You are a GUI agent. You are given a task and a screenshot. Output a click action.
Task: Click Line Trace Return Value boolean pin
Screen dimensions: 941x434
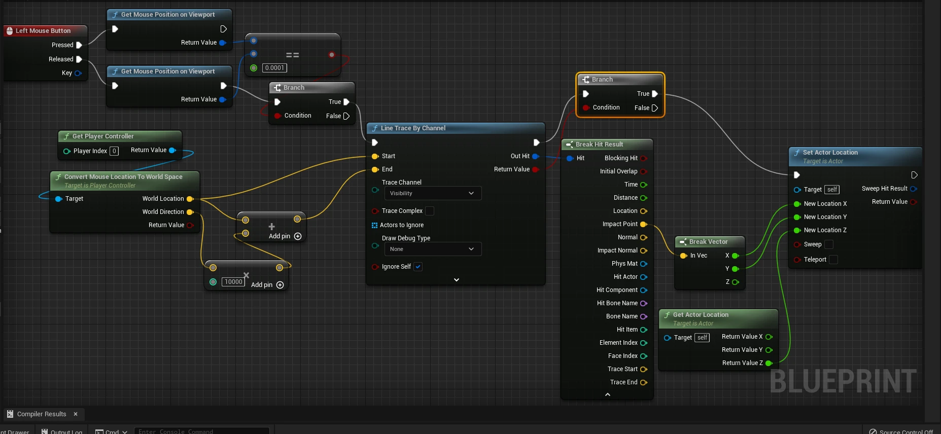click(x=536, y=169)
